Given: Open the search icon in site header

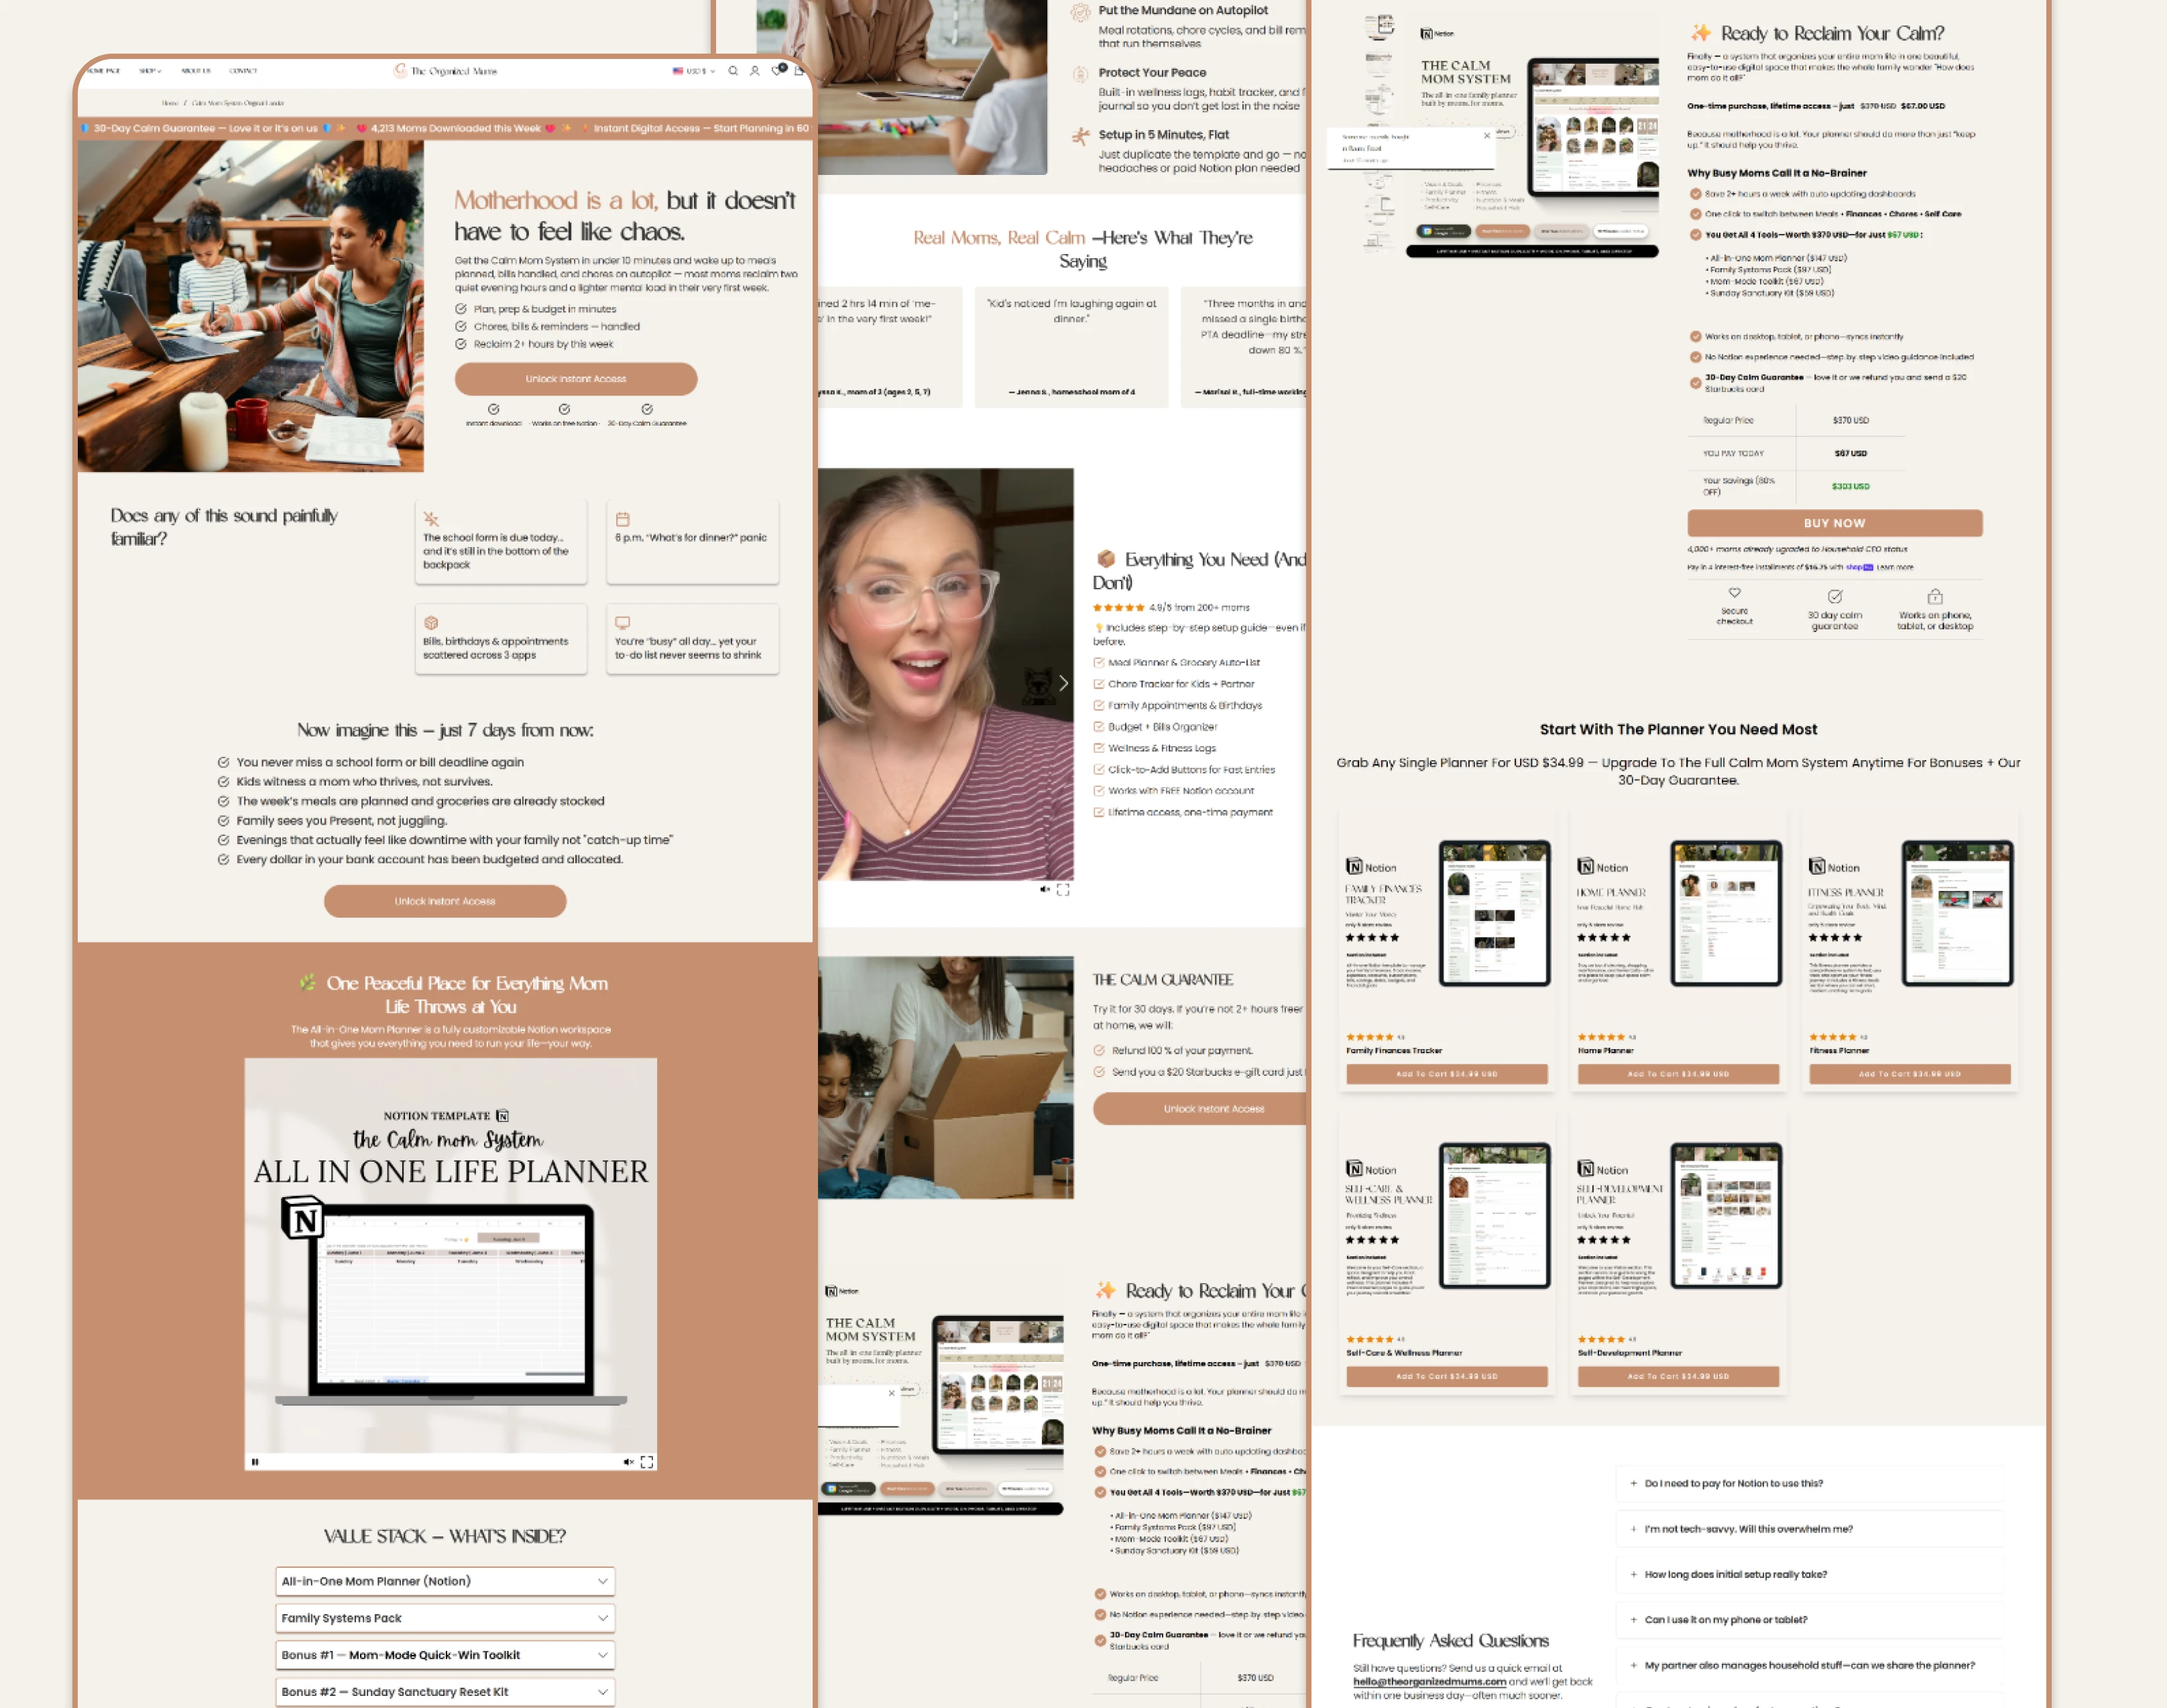Looking at the screenshot, I should pyautogui.click(x=733, y=71).
